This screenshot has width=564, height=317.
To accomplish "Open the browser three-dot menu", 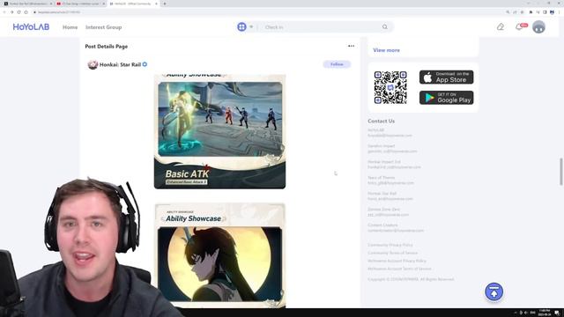I will click(560, 12).
